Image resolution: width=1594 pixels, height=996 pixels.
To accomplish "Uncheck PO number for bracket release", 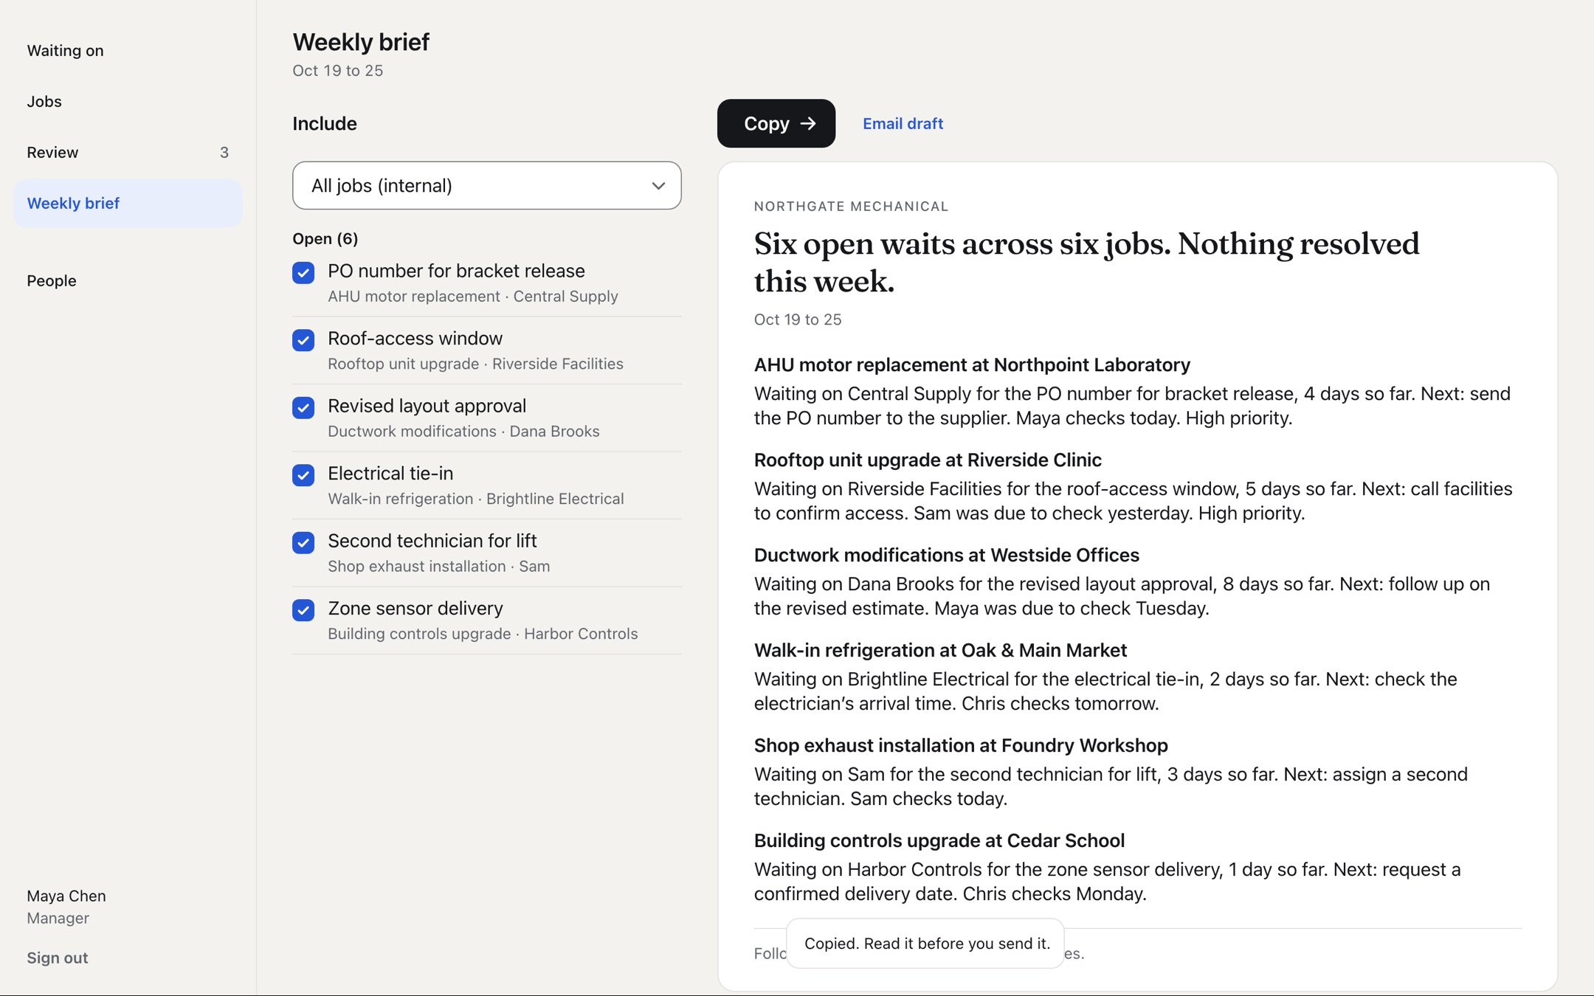I will (303, 272).
